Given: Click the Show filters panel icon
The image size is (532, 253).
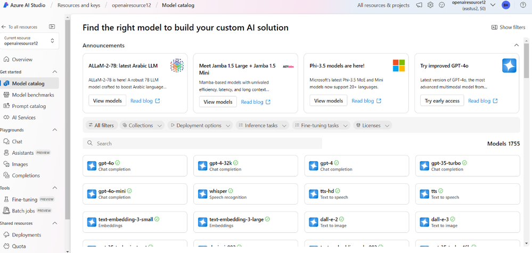Looking at the screenshot, I should [494, 28].
